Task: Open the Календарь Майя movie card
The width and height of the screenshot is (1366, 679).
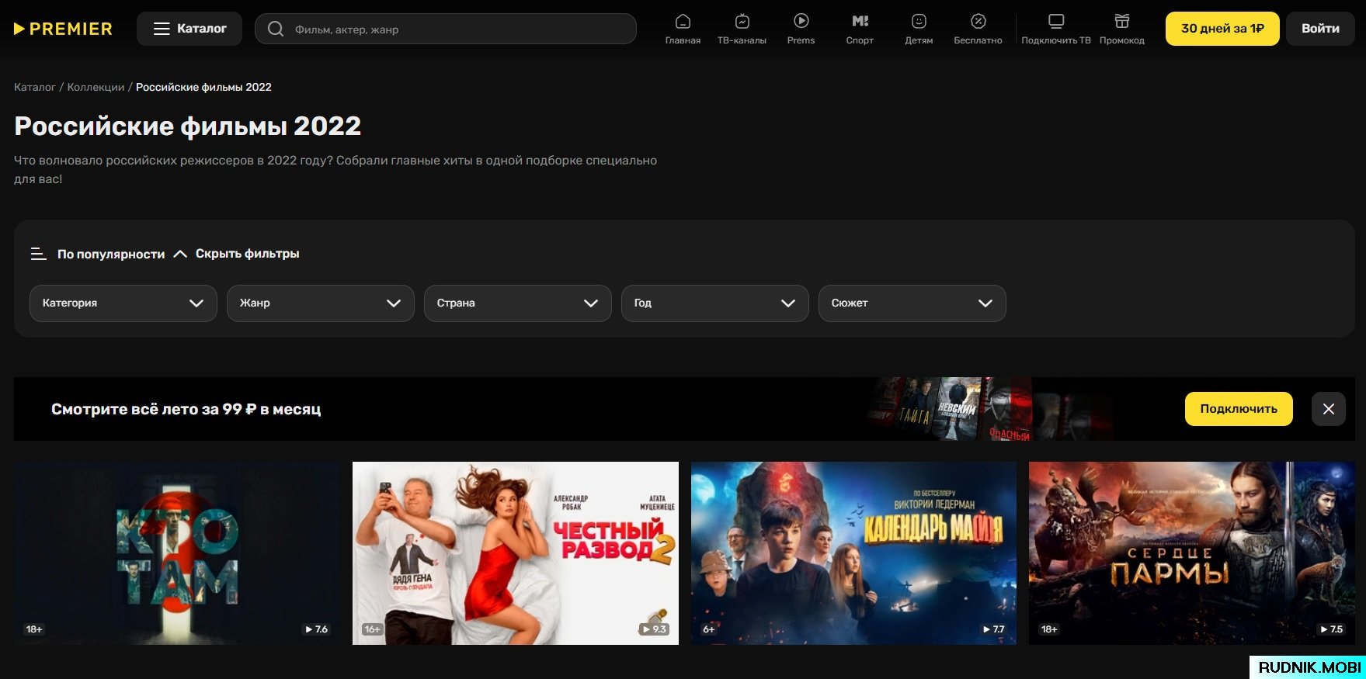Action: 853,553
